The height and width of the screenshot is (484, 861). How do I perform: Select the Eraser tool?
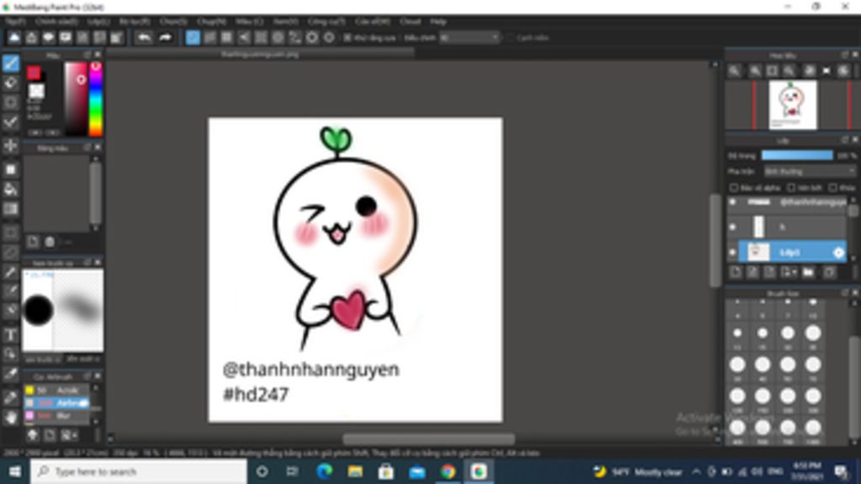[x=10, y=83]
